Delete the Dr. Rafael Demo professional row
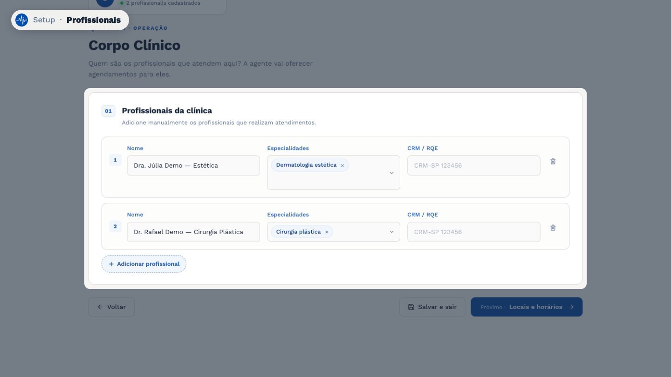The height and width of the screenshot is (377, 671). 553,228
